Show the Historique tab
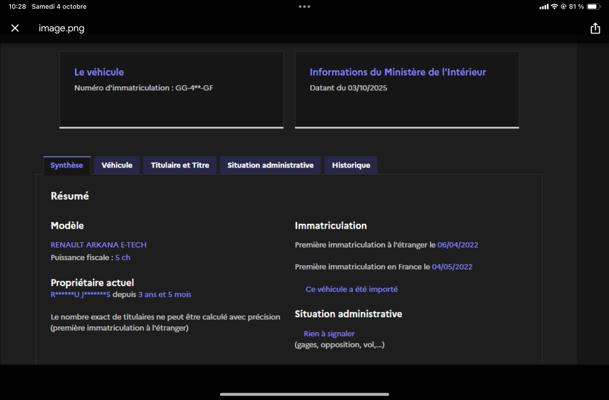 tap(351, 165)
